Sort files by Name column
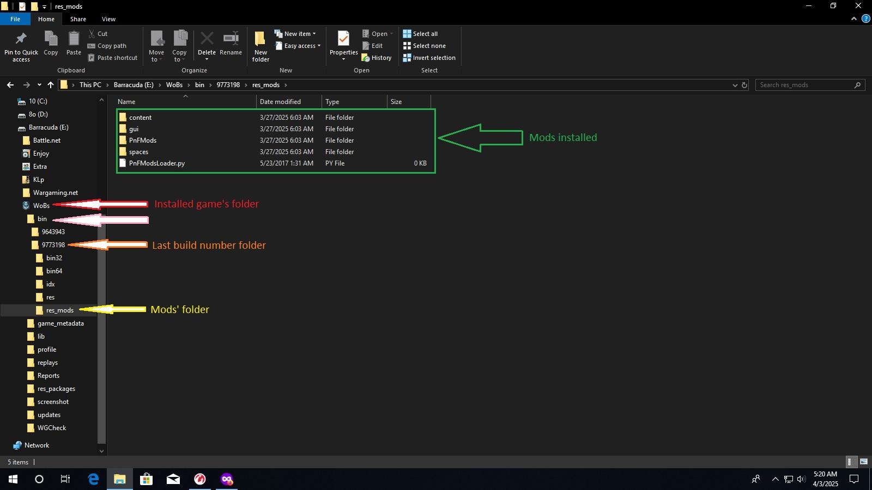The height and width of the screenshot is (490, 872). (185, 102)
